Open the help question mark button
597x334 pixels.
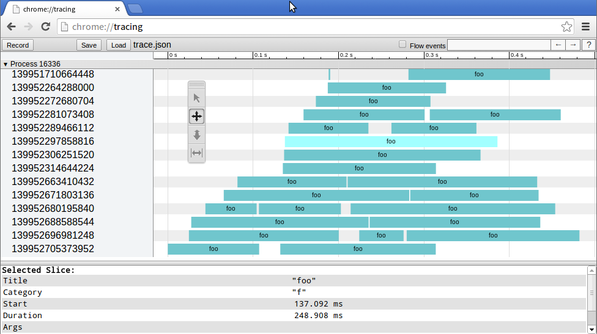[x=588, y=45]
